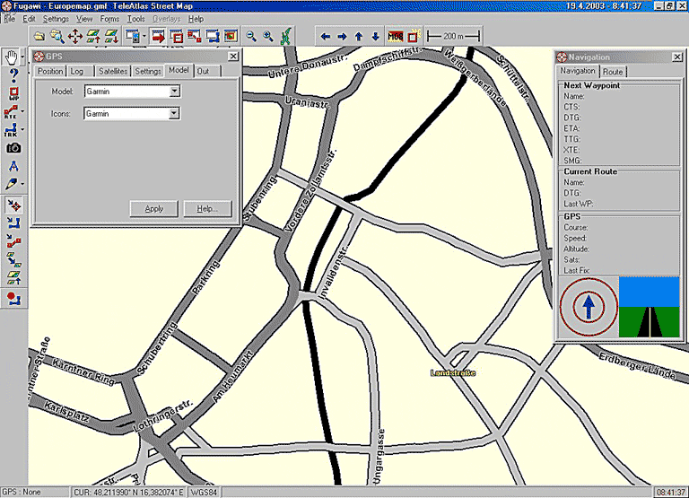This screenshot has width=689, height=498.
Task: Select the track TRK tool
Action: point(12,130)
